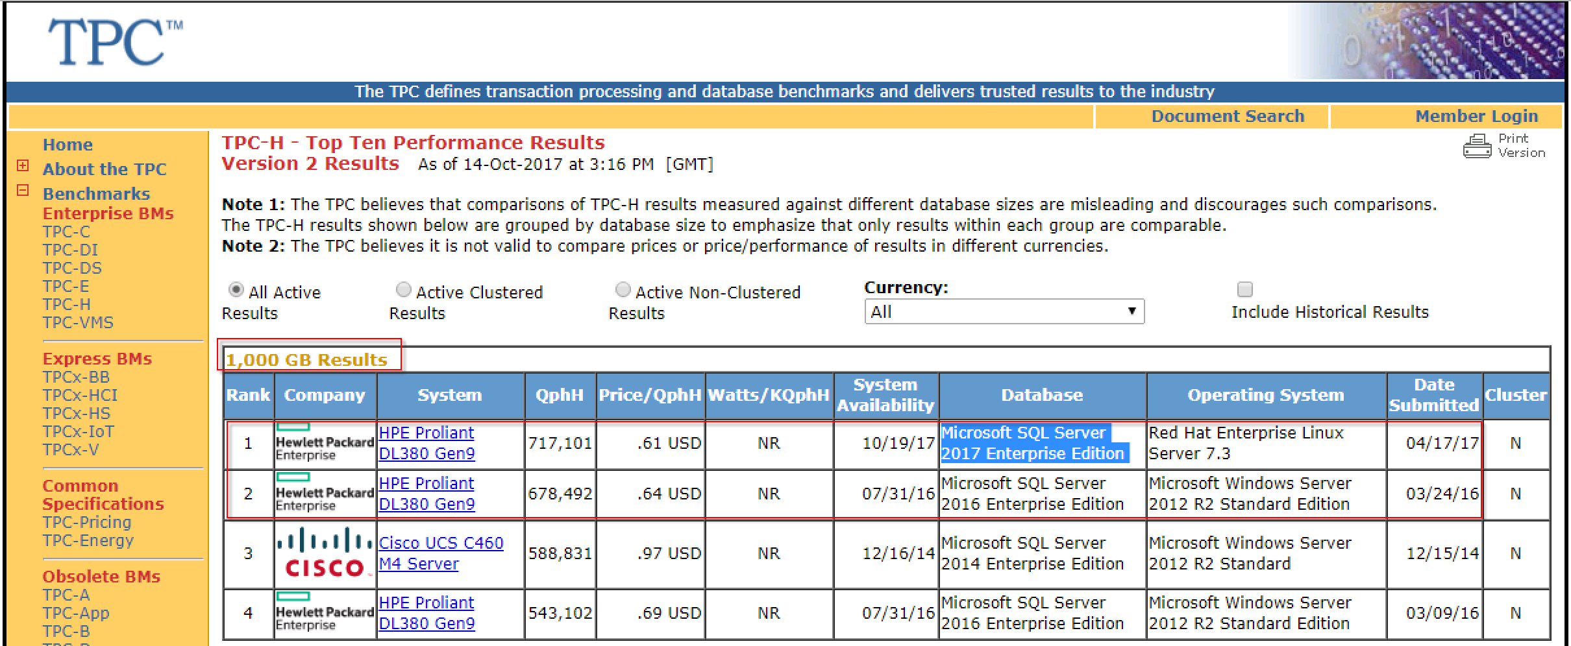Open Document Search
The height and width of the screenshot is (646, 1571).
(1228, 116)
